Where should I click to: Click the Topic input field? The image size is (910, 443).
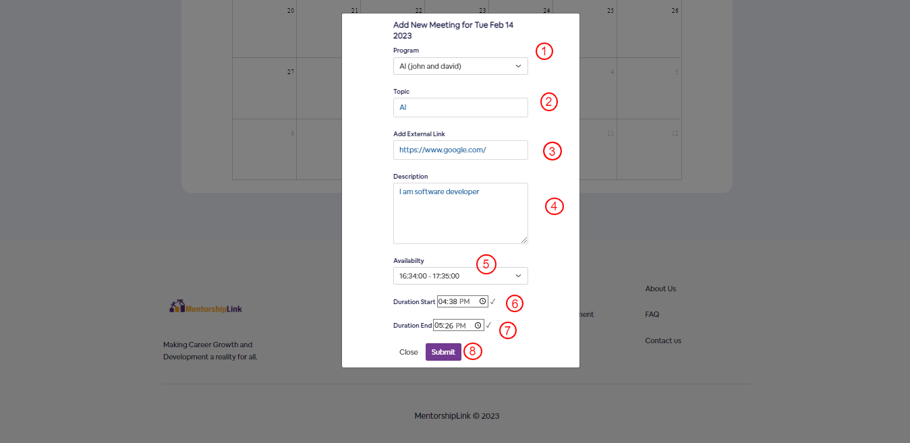[461, 107]
